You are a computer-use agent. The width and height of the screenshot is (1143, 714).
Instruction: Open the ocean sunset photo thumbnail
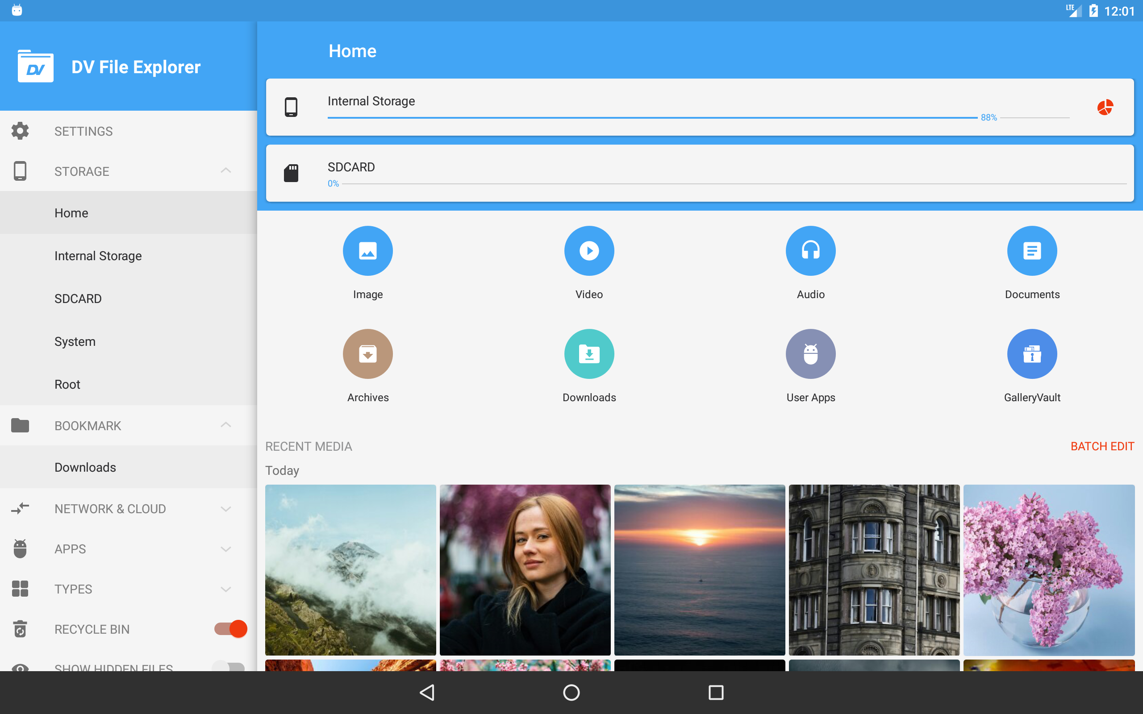(700, 569)
